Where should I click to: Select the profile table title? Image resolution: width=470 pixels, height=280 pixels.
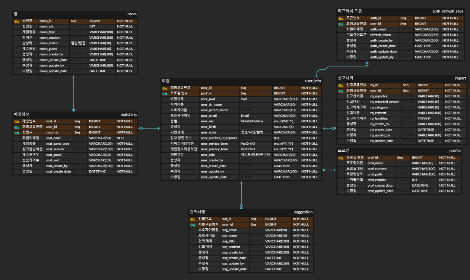455,151
